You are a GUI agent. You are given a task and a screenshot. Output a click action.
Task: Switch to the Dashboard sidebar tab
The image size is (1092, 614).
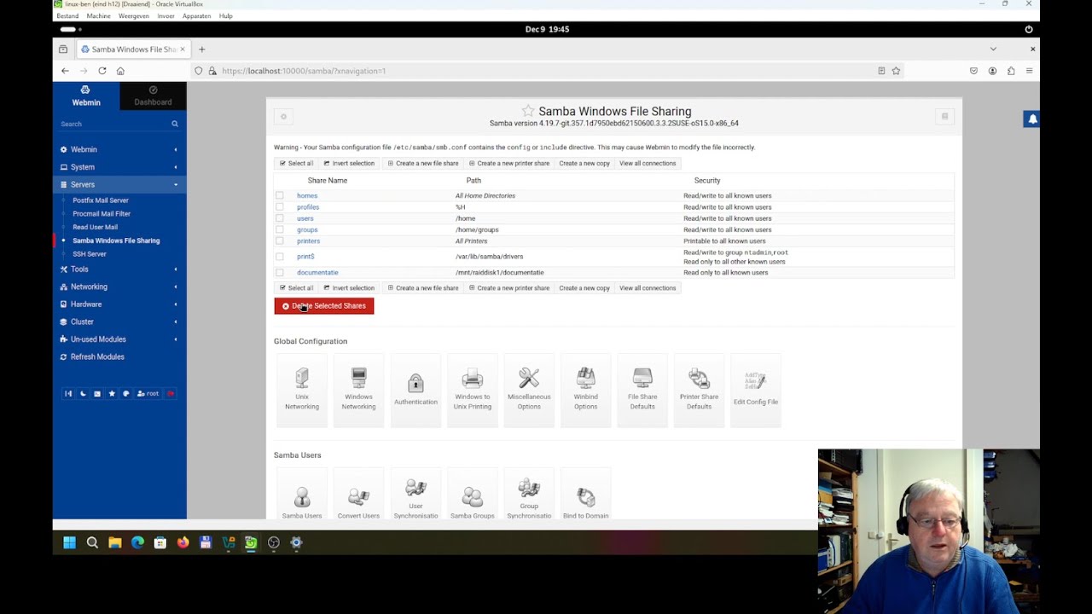tap(153, 96)
